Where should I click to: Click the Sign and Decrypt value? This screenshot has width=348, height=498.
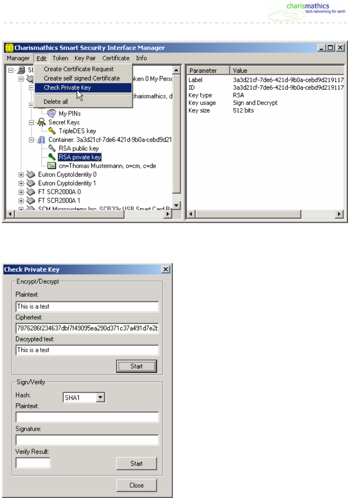[255, 103]
